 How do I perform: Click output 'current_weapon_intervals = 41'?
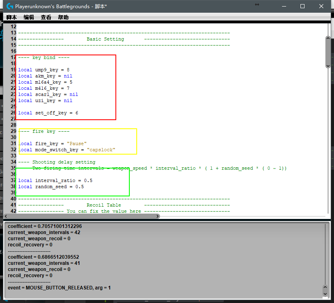44,263
